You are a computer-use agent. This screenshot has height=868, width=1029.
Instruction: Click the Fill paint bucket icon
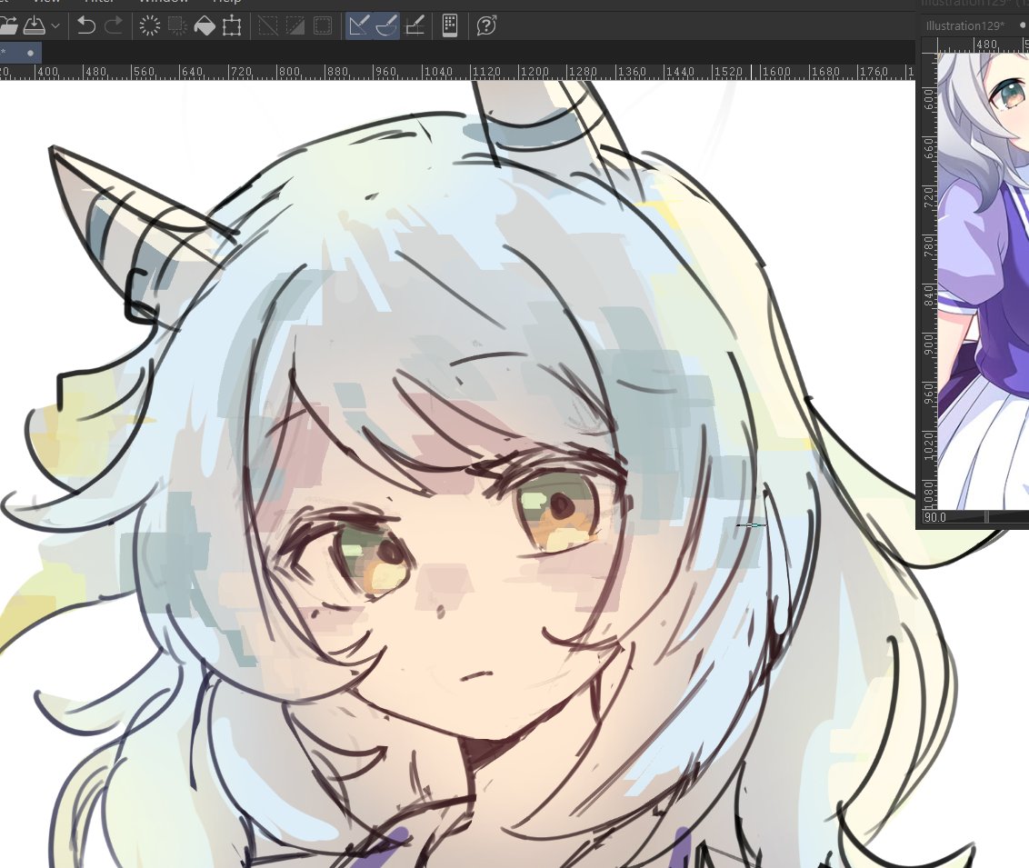click(205, 26)
